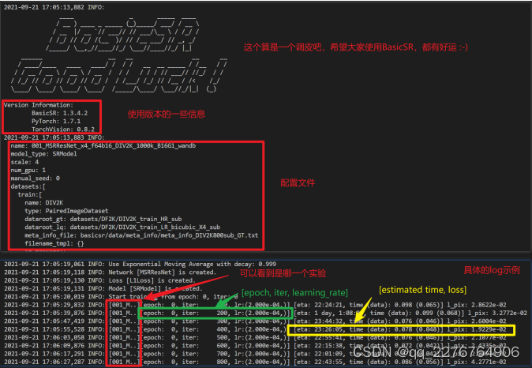Click the '17:06:27,287' timestamp in last log row
Viewport: 532px width, 368px height.
[x=63, y=362]
